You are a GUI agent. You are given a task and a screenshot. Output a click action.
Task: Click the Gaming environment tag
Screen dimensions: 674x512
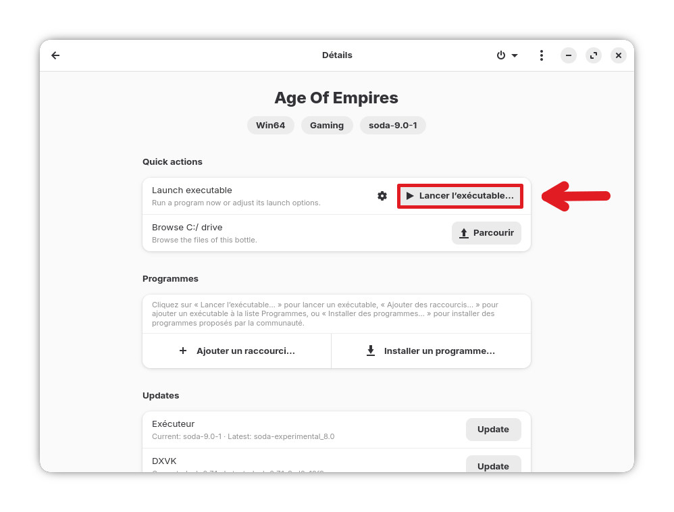tap(327, 126)
